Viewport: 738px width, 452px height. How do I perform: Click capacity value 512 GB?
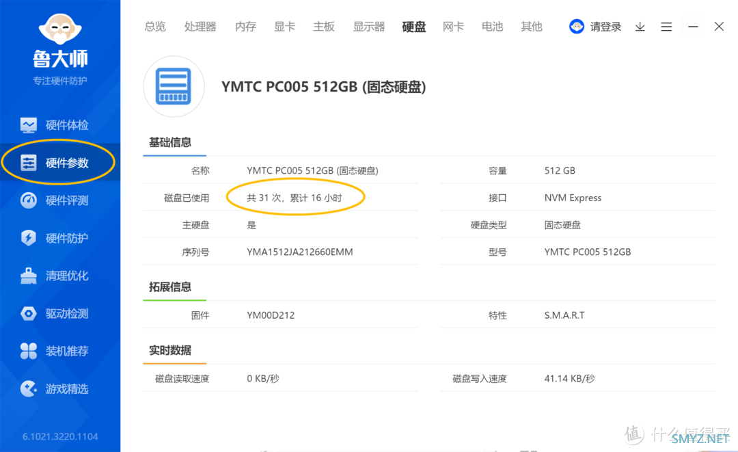click(x=560, y=171)
